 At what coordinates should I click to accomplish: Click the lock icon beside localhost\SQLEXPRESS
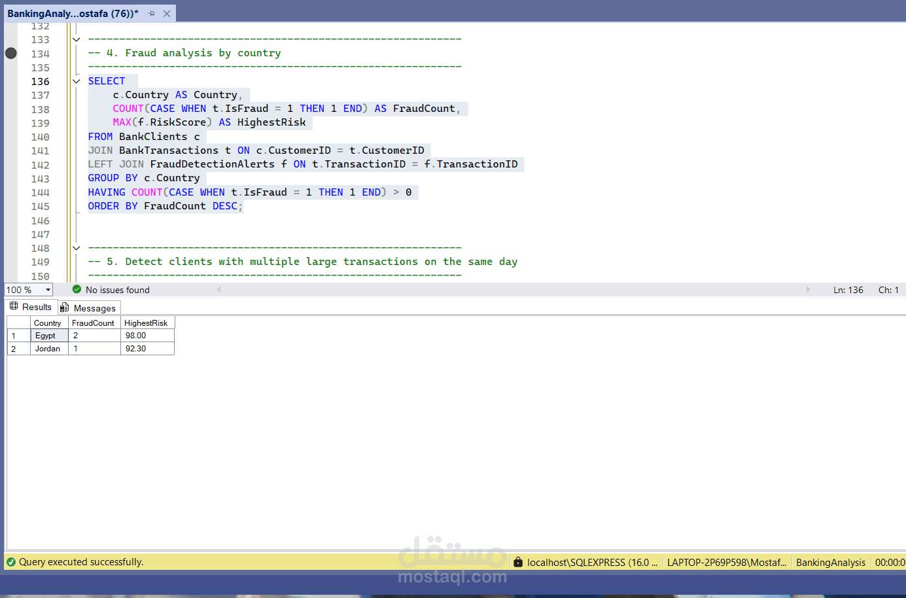click(x=518, y=561)
